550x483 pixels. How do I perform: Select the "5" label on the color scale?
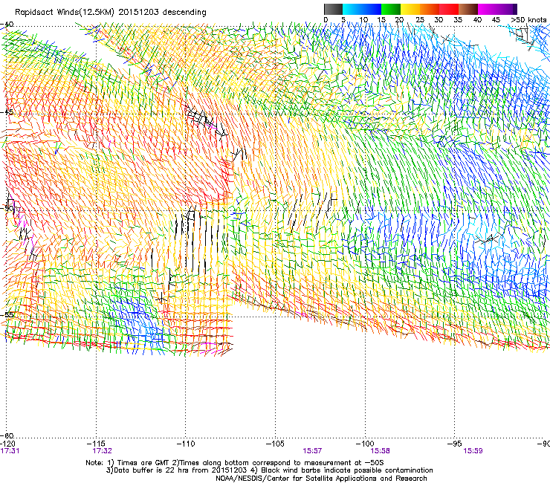tap(343, 20)
